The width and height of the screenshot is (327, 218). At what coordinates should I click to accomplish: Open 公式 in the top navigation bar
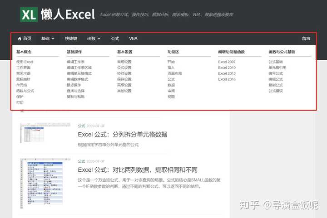click(115, 39)
